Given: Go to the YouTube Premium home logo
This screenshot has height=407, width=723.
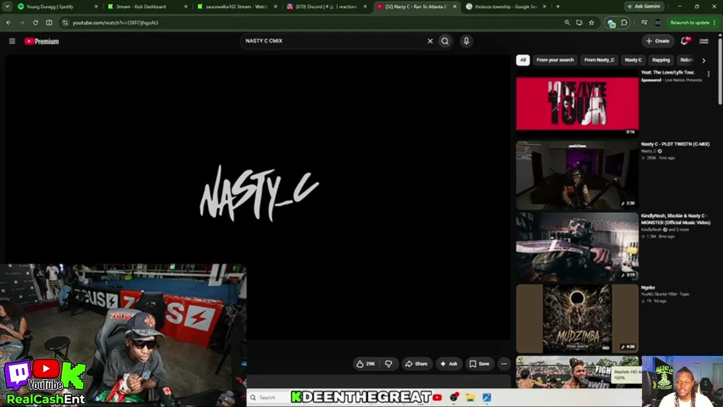Looking at the screenshot, I should (42, 41).
